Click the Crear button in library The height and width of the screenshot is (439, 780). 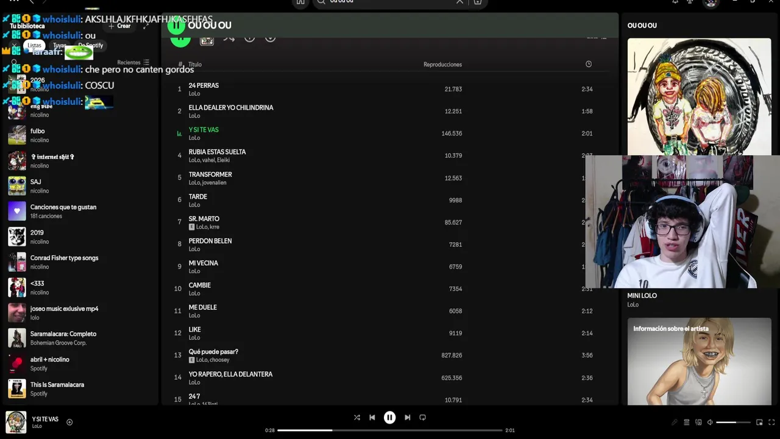[119, 26]
